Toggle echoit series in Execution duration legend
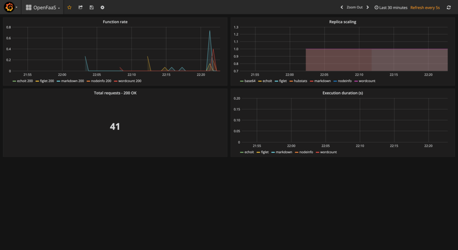458x250 pixels. coord(247,152)
